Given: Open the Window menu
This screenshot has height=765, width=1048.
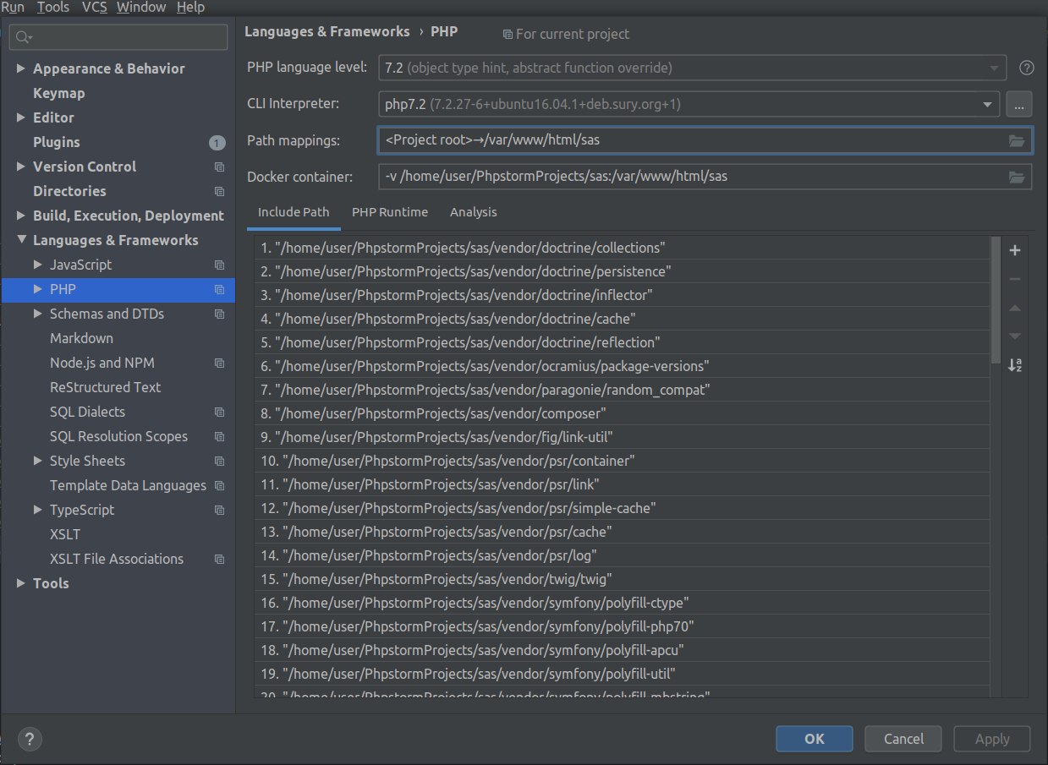Looking at the screenshot, I should 141,8.
